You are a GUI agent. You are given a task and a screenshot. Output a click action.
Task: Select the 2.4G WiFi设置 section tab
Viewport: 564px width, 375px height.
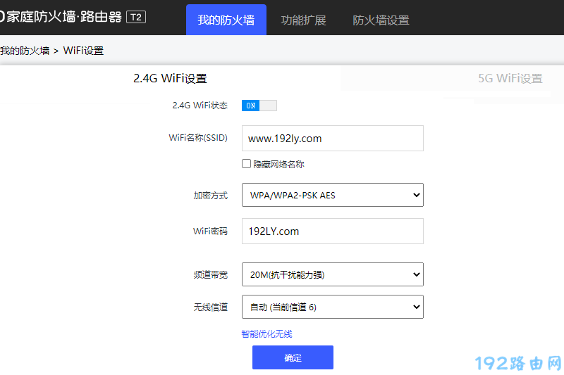pyautogui.click(x=170, y=79)
